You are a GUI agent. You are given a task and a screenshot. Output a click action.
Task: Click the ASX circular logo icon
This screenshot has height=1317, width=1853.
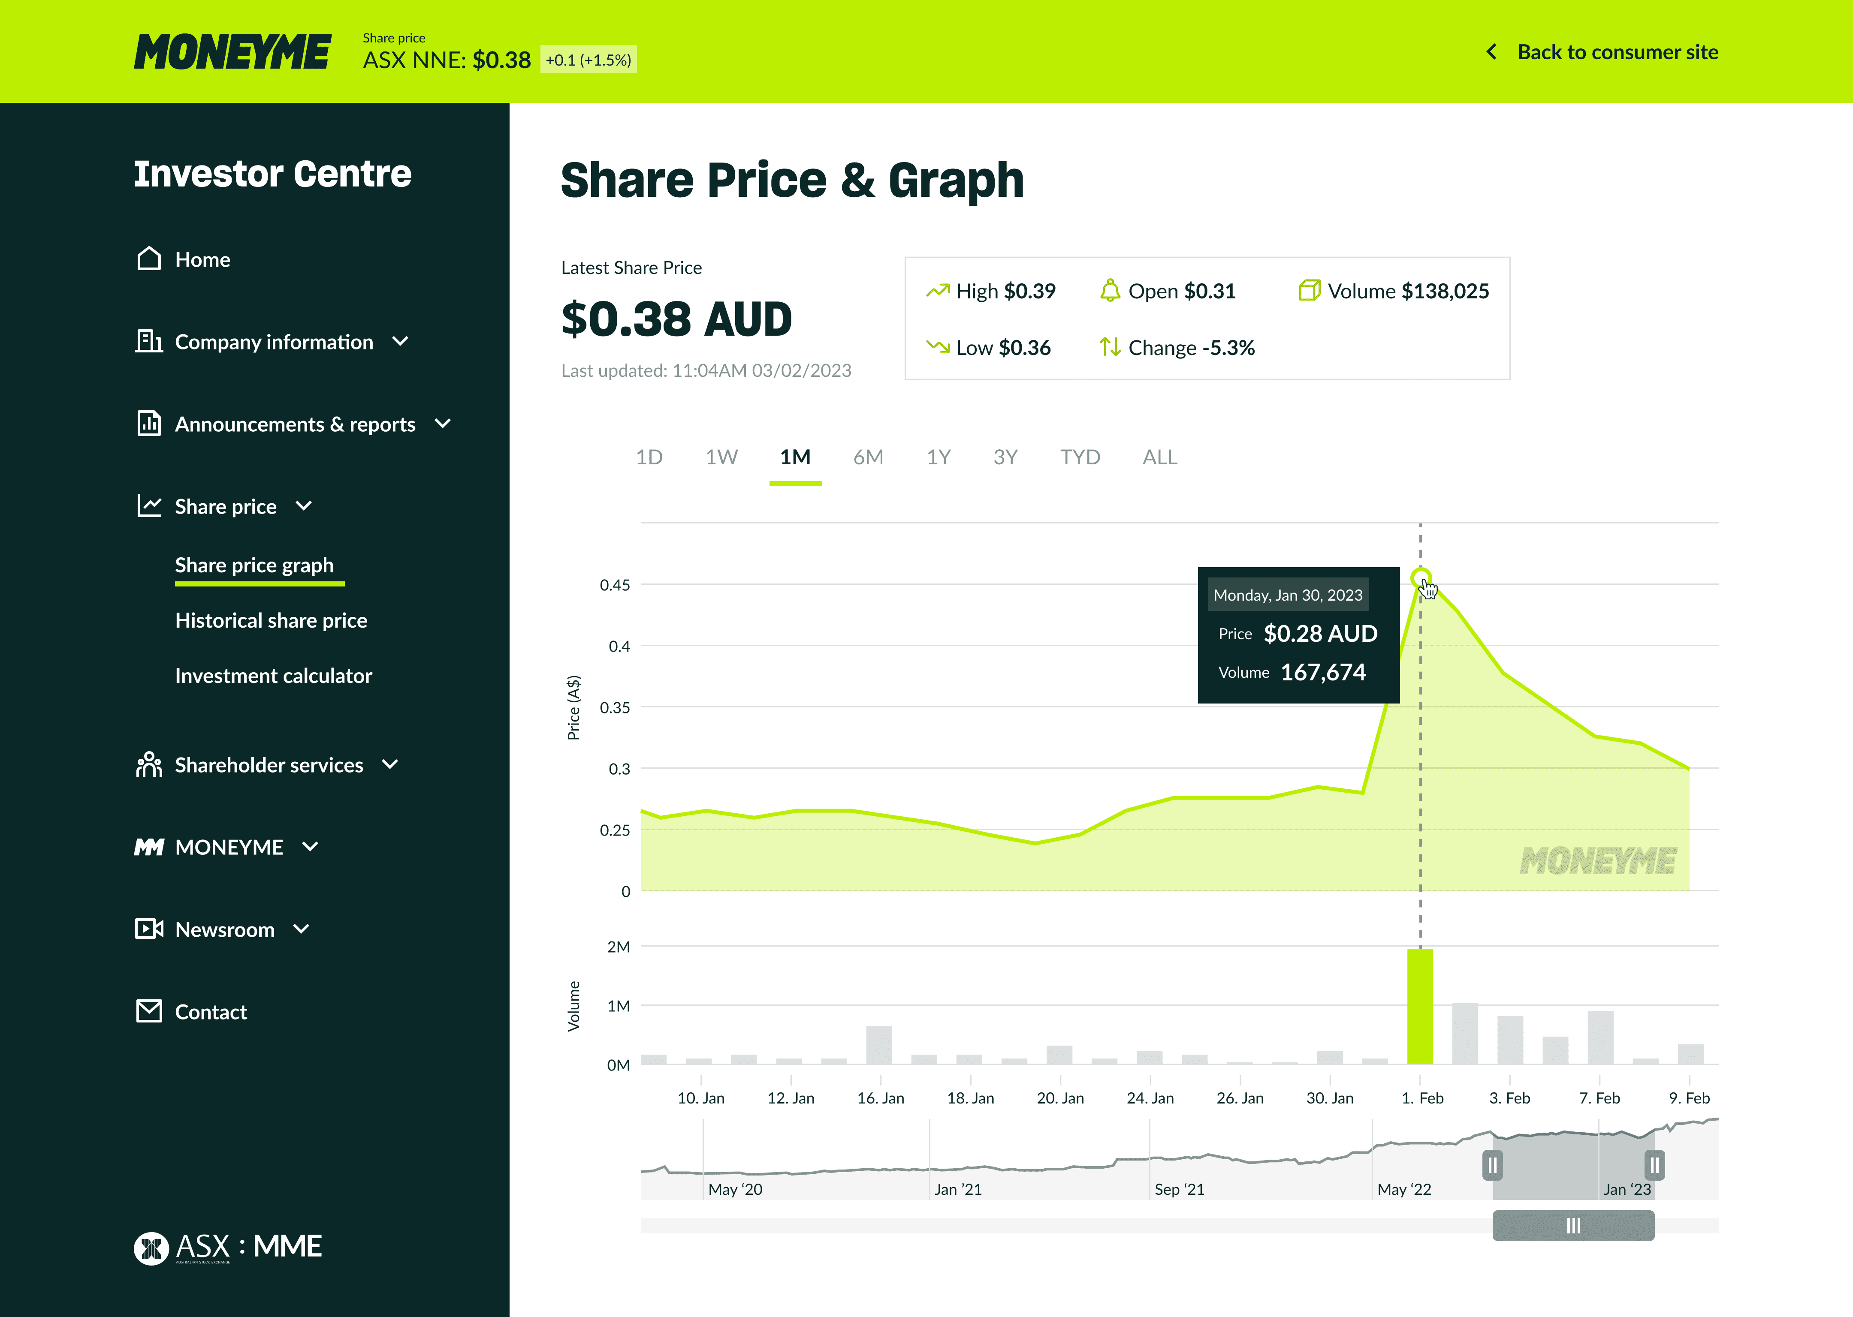pos(151,1248)
